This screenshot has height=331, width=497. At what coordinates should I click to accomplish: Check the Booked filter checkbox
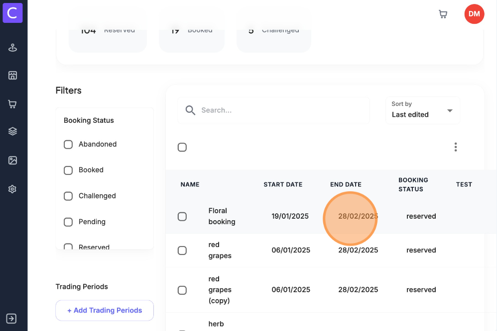[x=68, y=170]
